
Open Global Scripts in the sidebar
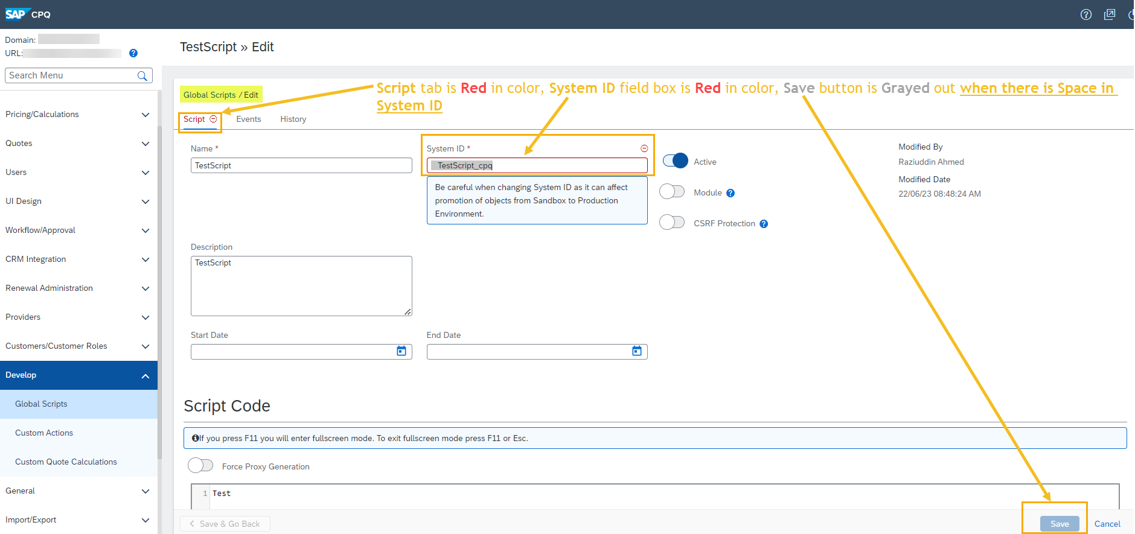(78, 404)
